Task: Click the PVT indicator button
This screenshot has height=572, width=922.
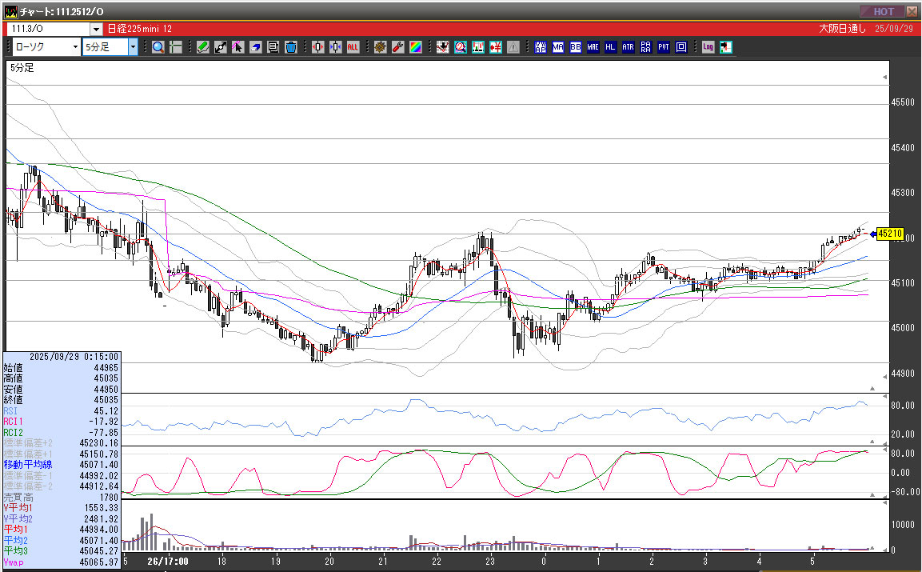Action: click(x=663, y=47)
